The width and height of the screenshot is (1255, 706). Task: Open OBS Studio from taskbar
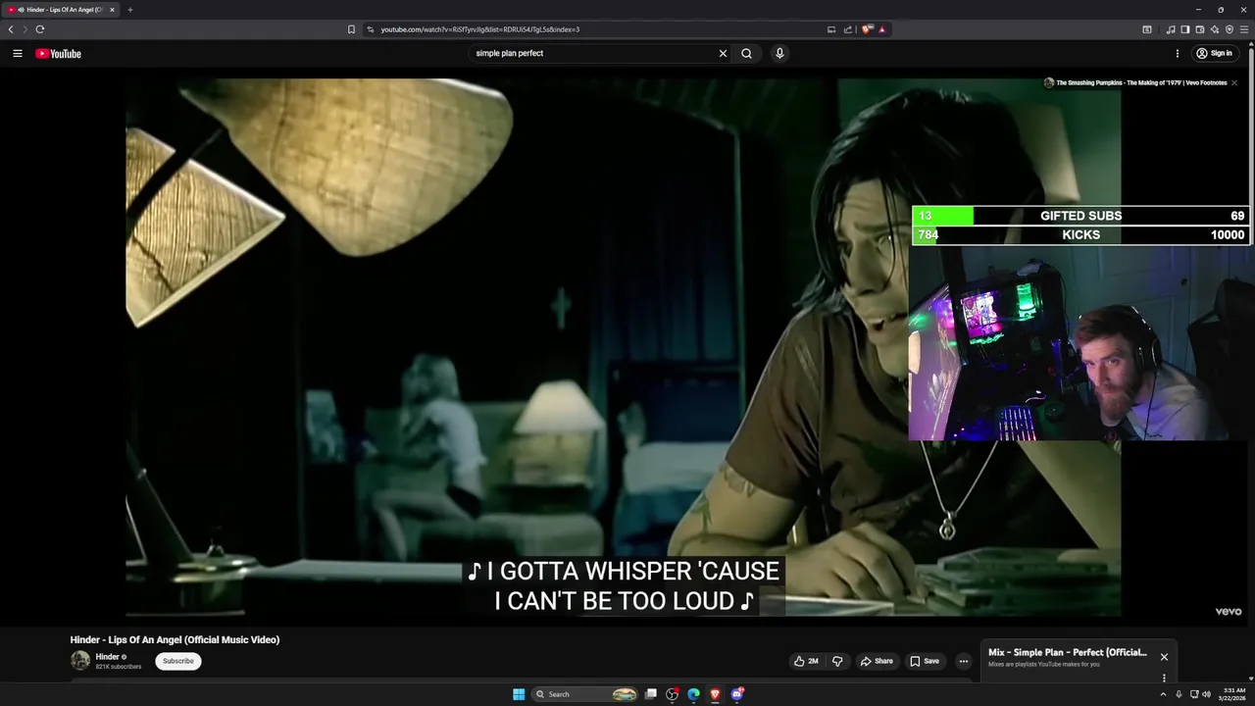(672, 694)
